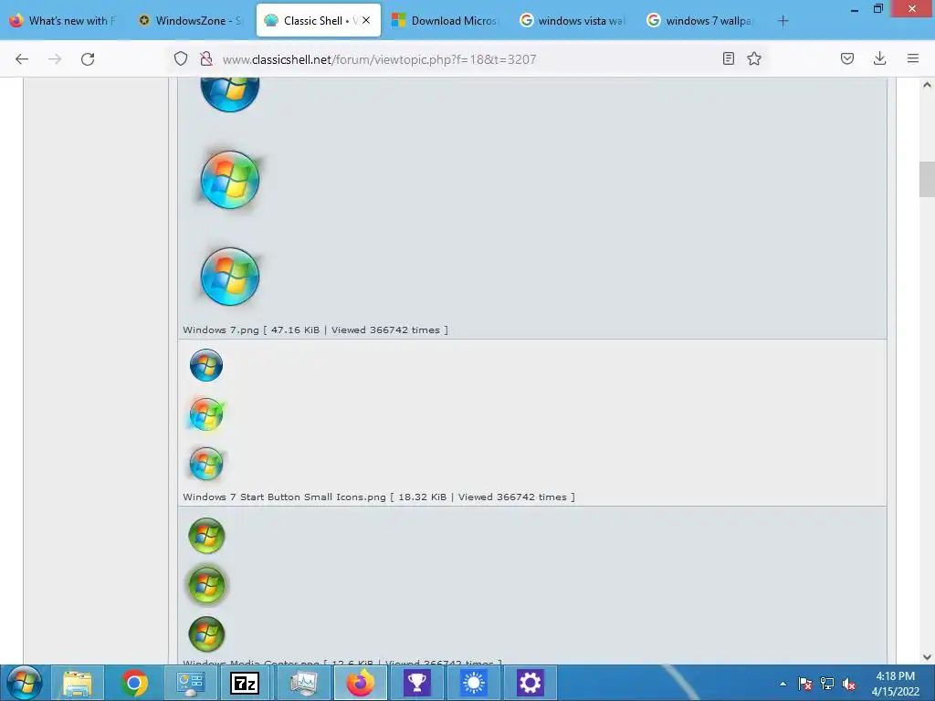The image size is (935, 701).
Task: Open the clock showing 4:18 PM
Action: click(x=895, y=684)
